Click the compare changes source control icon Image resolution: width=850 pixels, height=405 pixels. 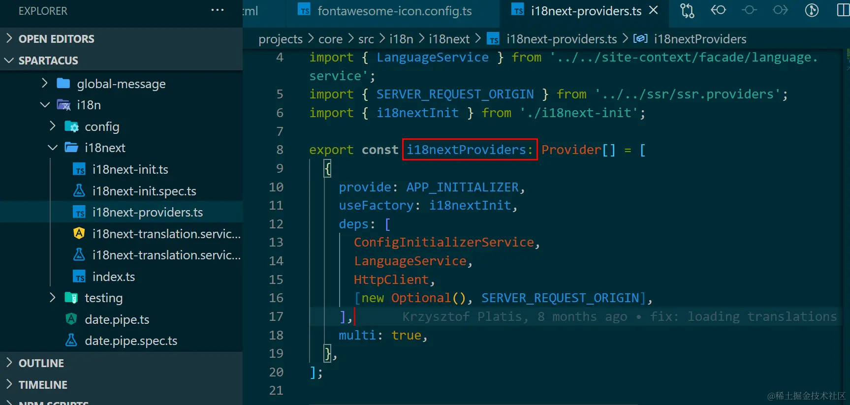687,10
